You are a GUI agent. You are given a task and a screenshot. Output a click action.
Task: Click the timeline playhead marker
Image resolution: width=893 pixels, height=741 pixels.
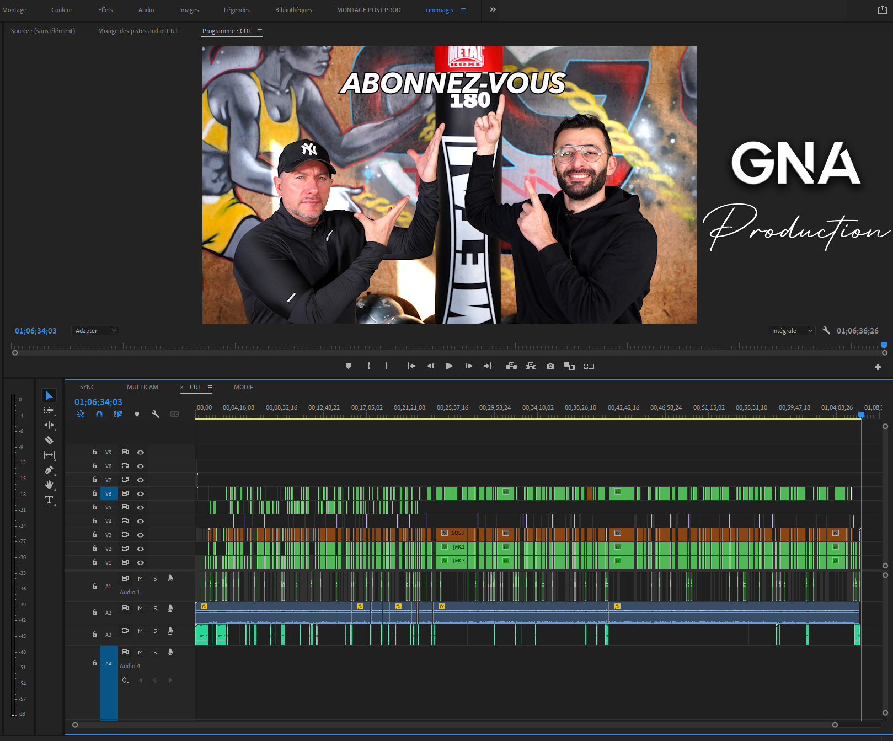(861, 415)
